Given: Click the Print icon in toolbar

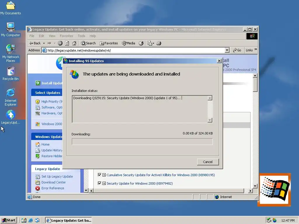Looking at the screenshot, I should pos(159,43).
